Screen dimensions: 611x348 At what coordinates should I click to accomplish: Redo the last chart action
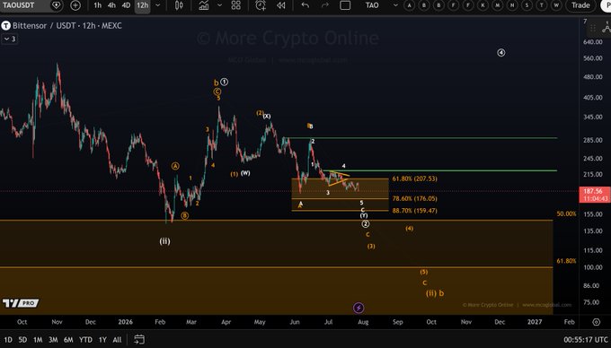pyautogui.click(x=325, y=5)
